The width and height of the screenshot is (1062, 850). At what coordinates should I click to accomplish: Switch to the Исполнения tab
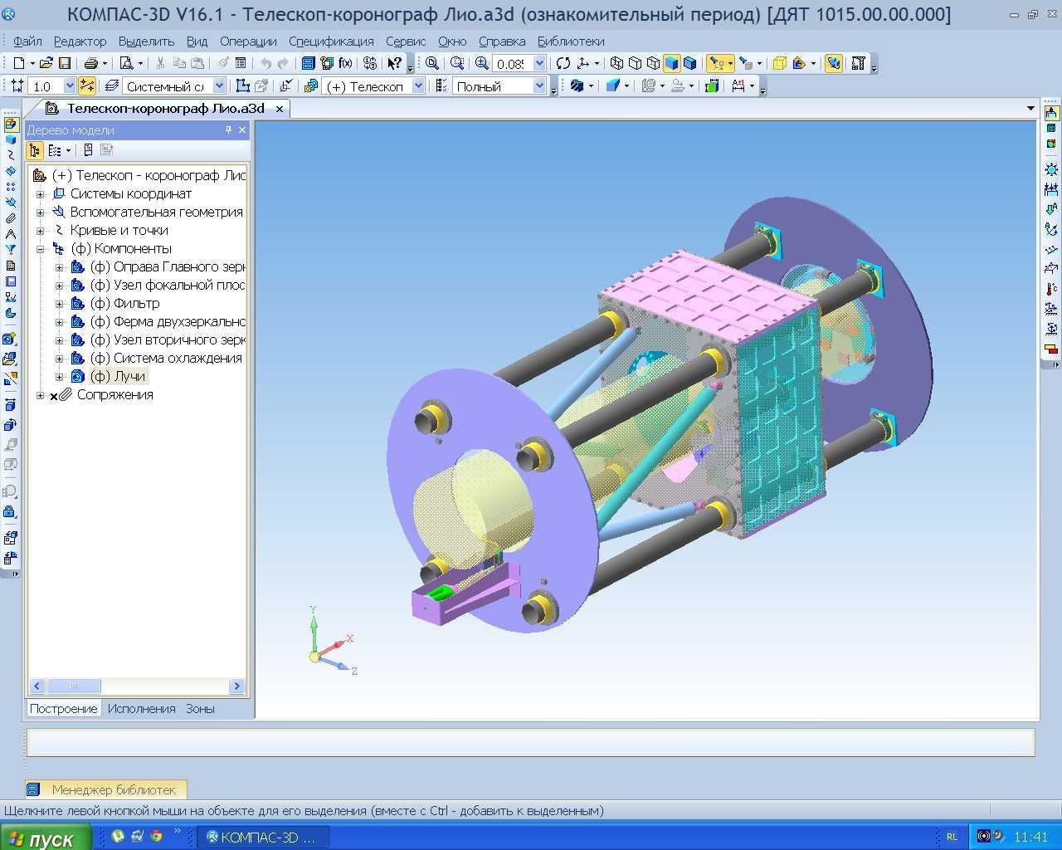pyautogui.click(x=141, y=709)
